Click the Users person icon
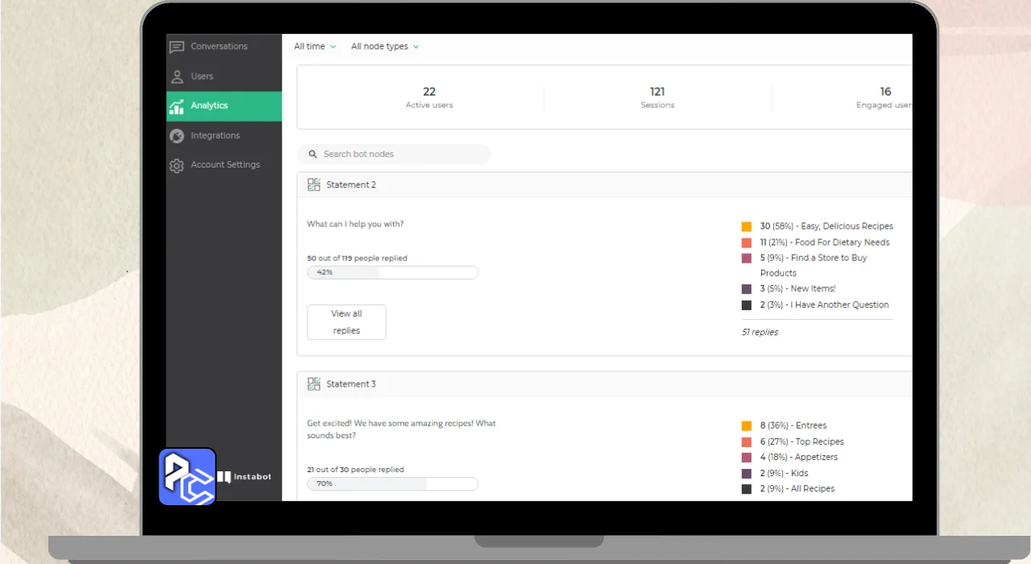This screenshot has width=1031, height=564. [x=176, y=77]
